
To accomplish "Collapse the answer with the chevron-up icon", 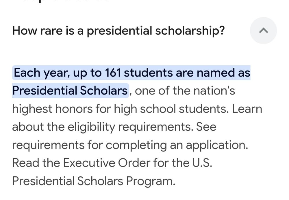I will click(263, 31).
